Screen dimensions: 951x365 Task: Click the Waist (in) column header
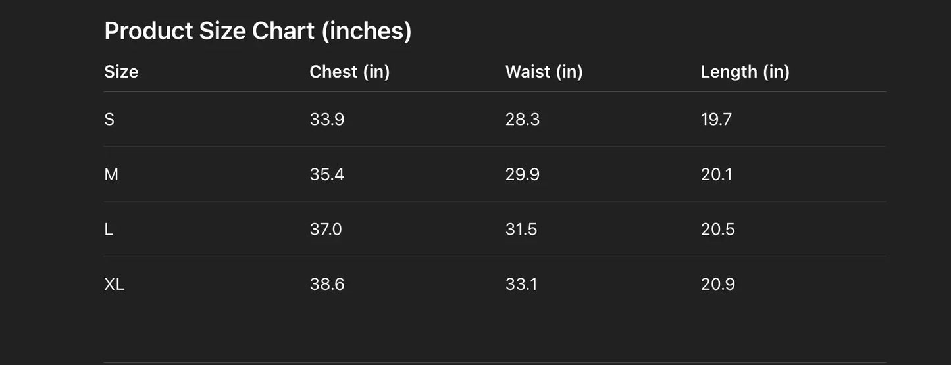544,72
